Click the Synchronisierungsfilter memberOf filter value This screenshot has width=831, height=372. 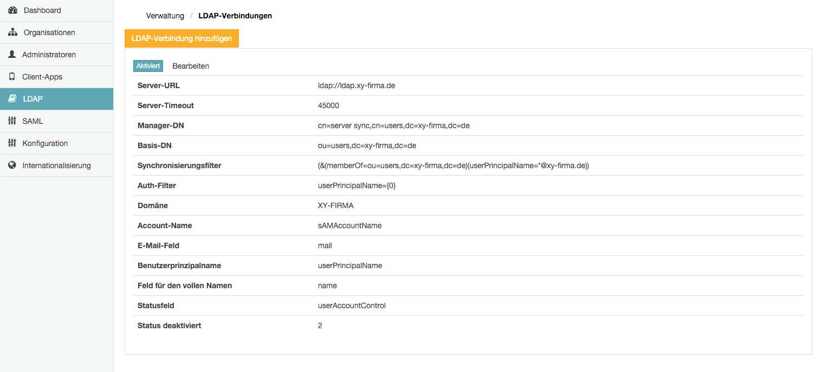pyautogui.click(x=453, y=165)
